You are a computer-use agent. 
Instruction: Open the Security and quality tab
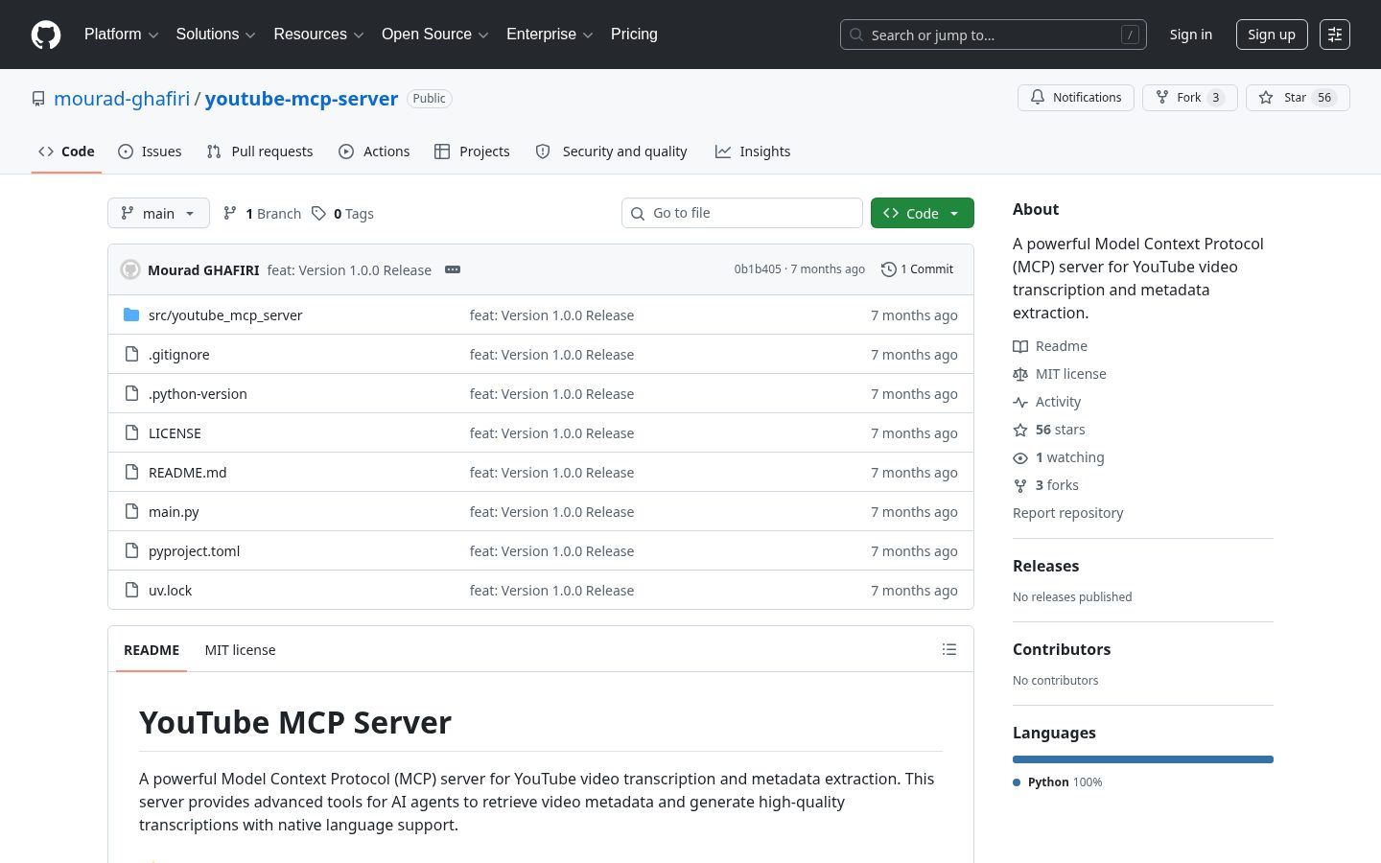[x=612, y=152]
